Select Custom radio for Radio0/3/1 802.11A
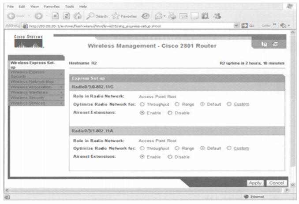 click(229, 148)
